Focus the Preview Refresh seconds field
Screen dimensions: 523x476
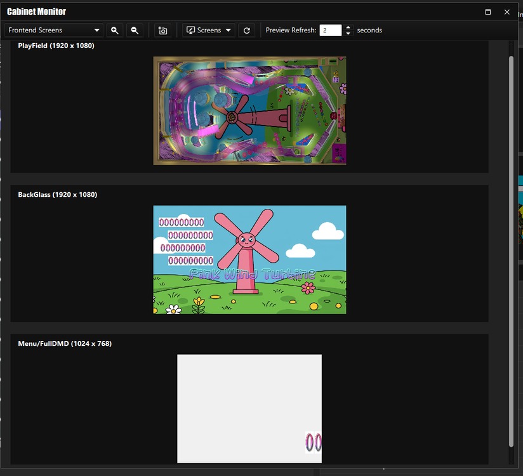point(330,30)
